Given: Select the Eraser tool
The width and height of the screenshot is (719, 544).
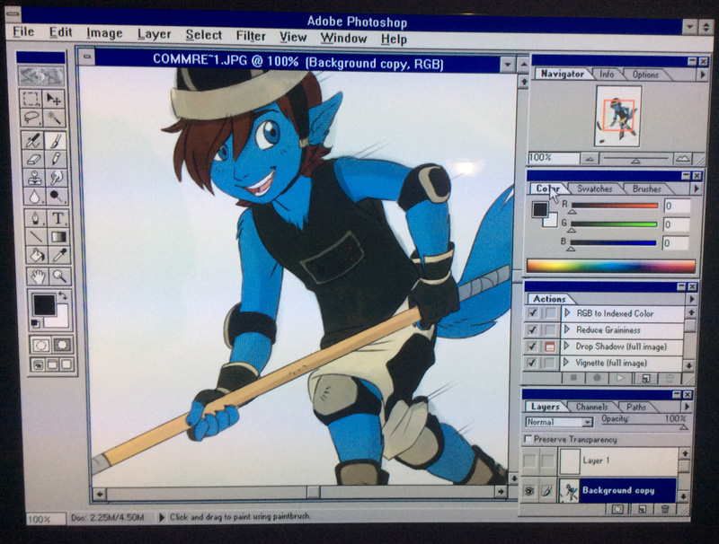Looking at the screenshot, I should click(33, 160).
